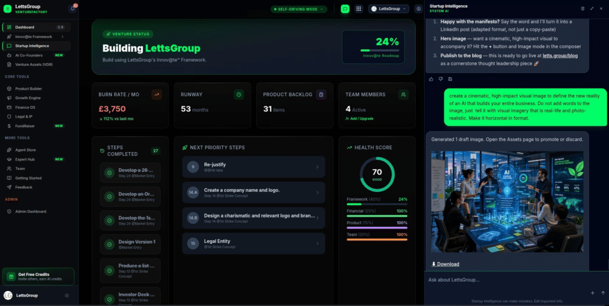Open the Design a charismatic logo step chevron
The height and width of the screenshot is (306, 609).
click(318, 218)
